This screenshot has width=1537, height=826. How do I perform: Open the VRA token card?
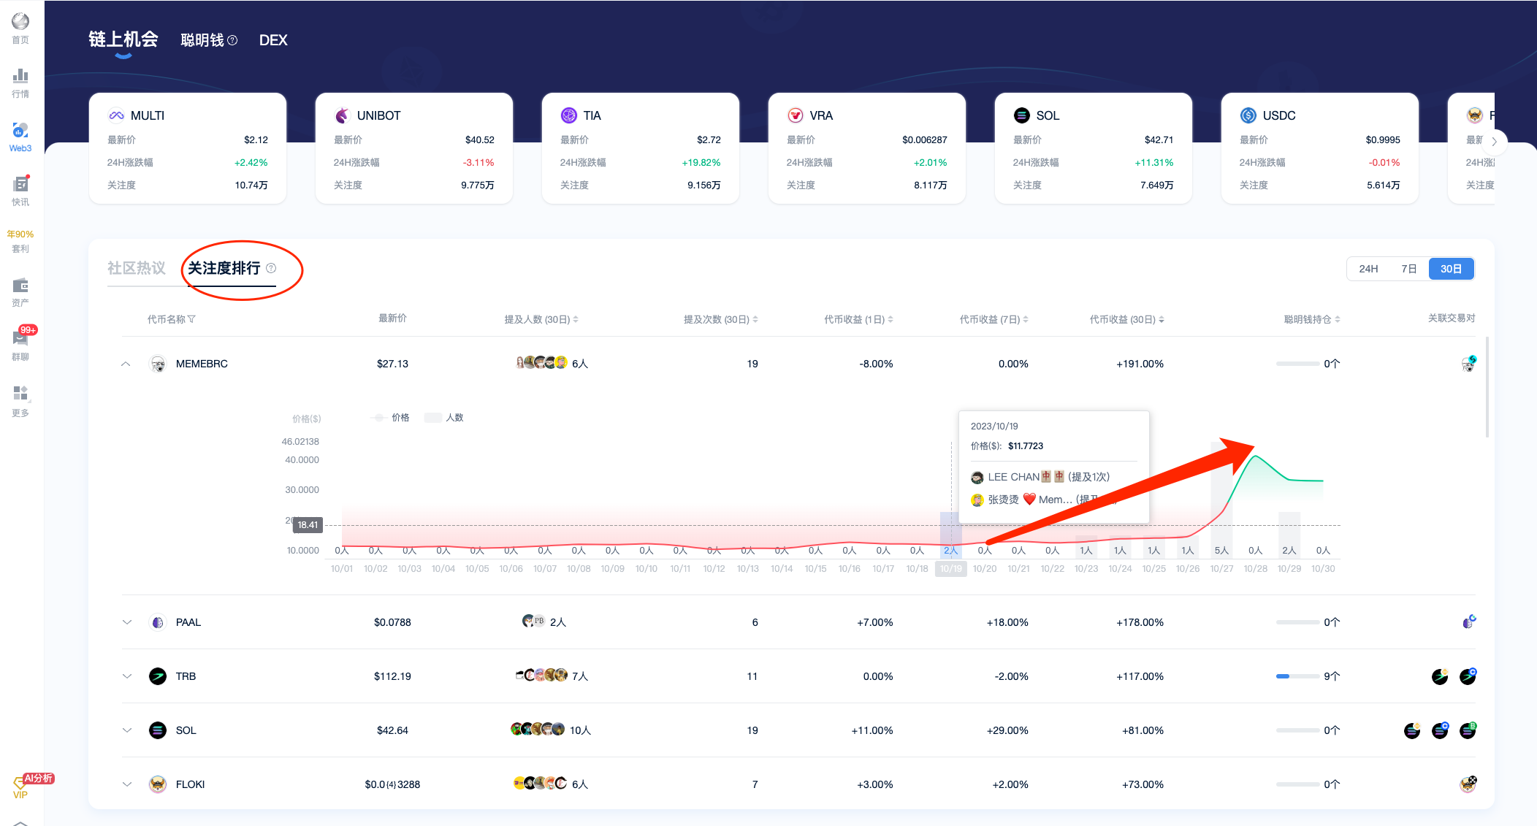(867, 148)
